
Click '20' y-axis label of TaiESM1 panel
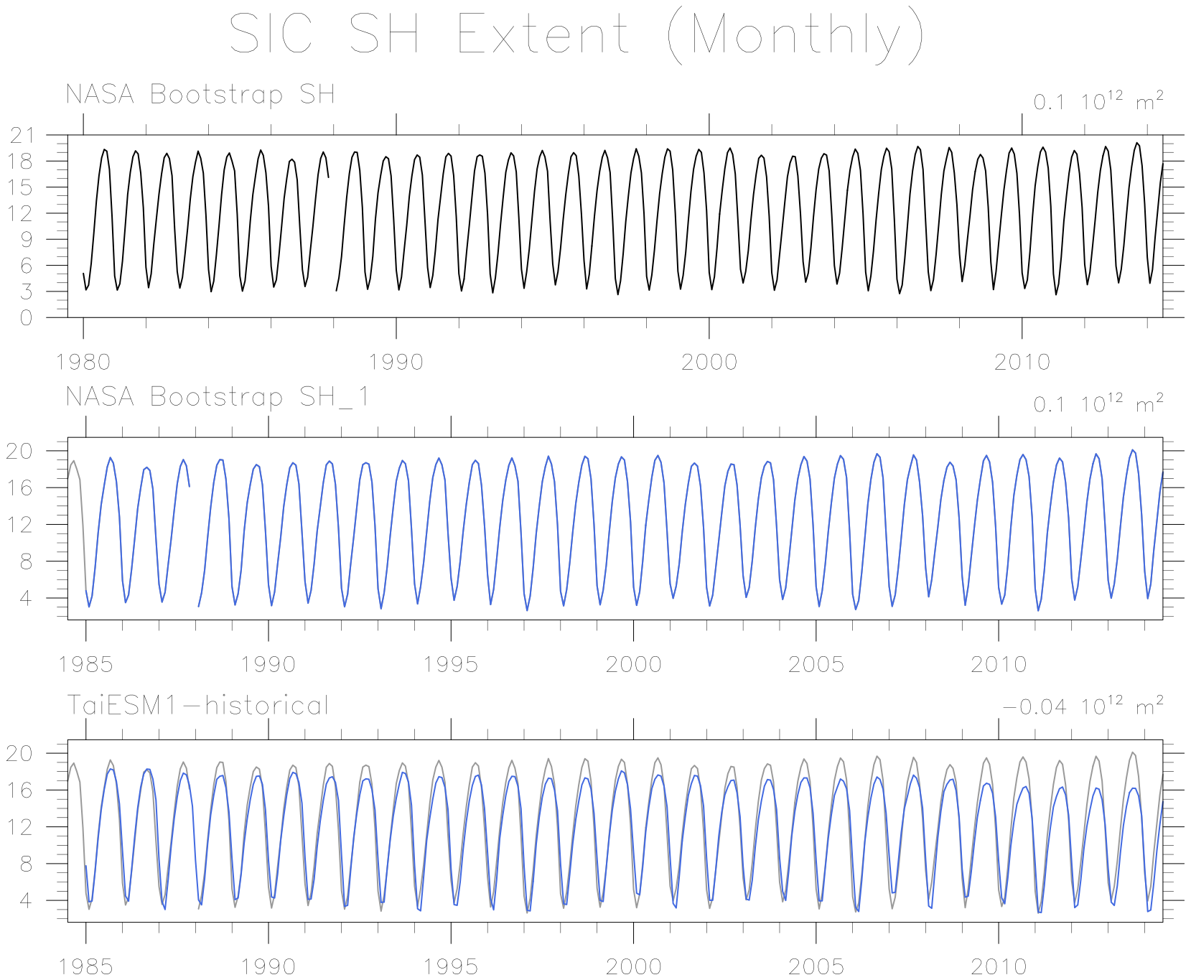[x=20, y=754]
